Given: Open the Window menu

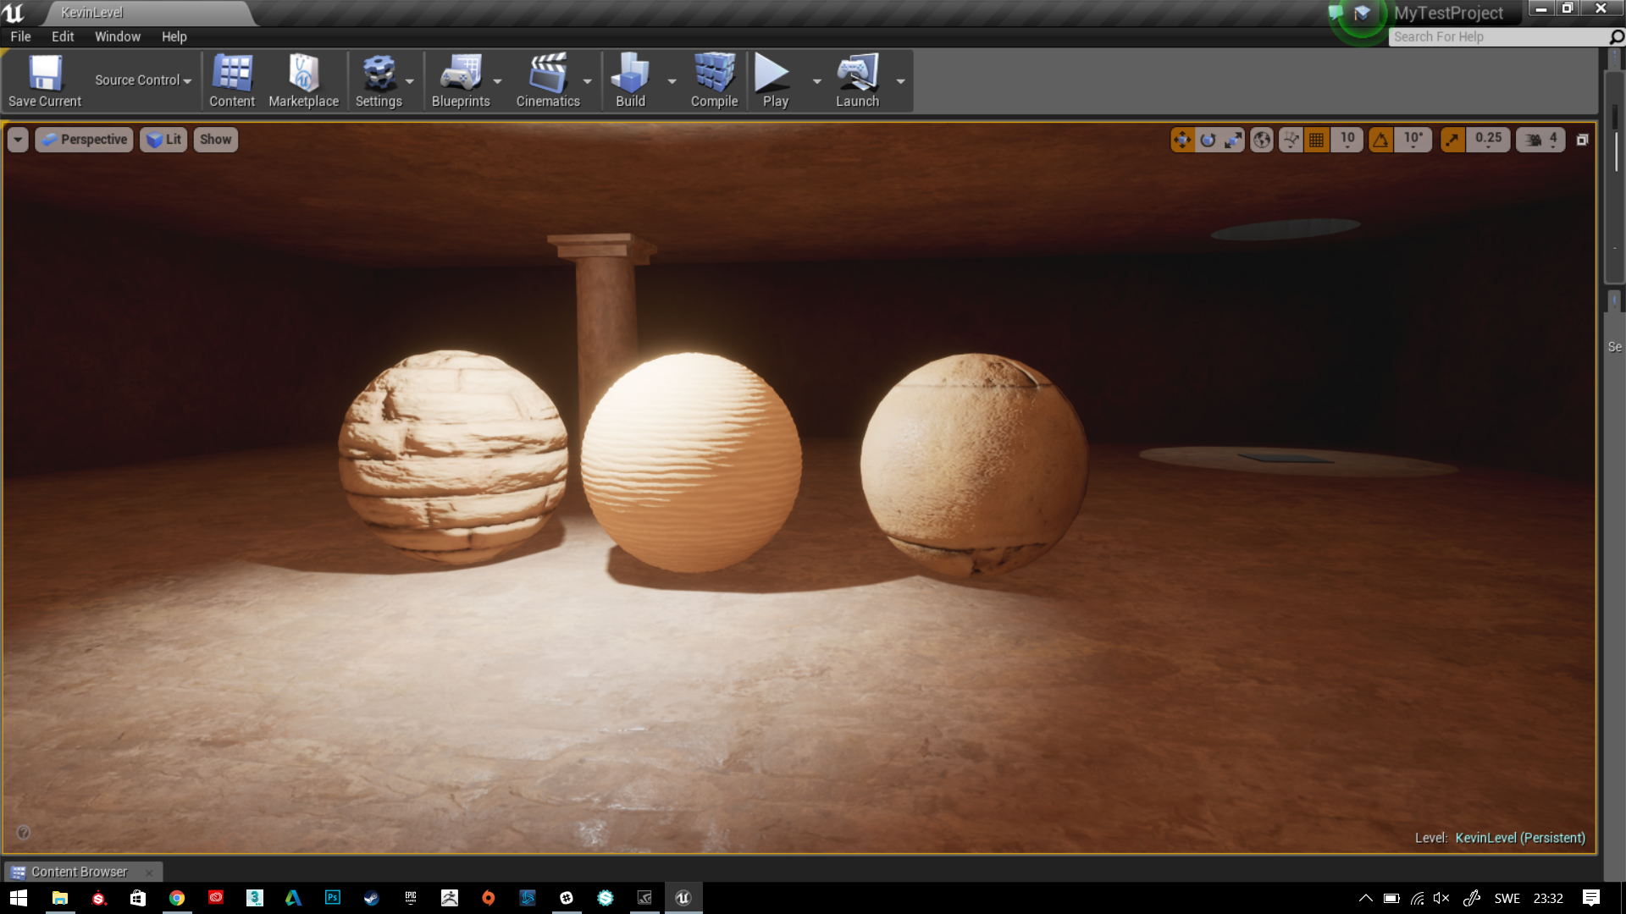Looking at the screenshot, I should pos(118,36).
